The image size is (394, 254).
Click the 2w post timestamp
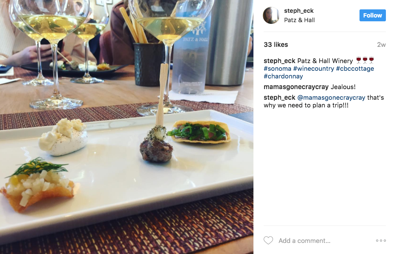(x=381, y=44)
